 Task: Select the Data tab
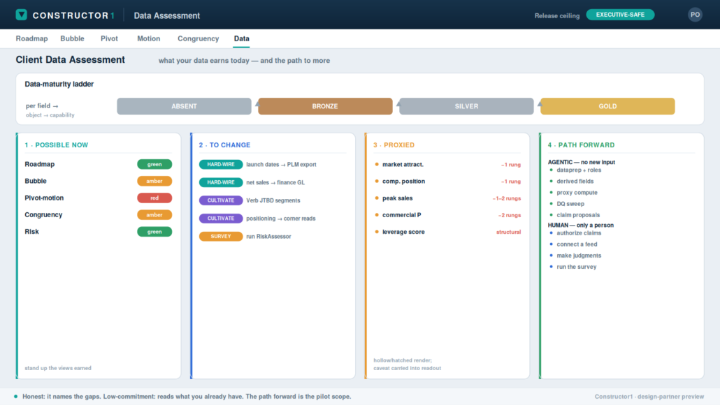click(242, 38)
